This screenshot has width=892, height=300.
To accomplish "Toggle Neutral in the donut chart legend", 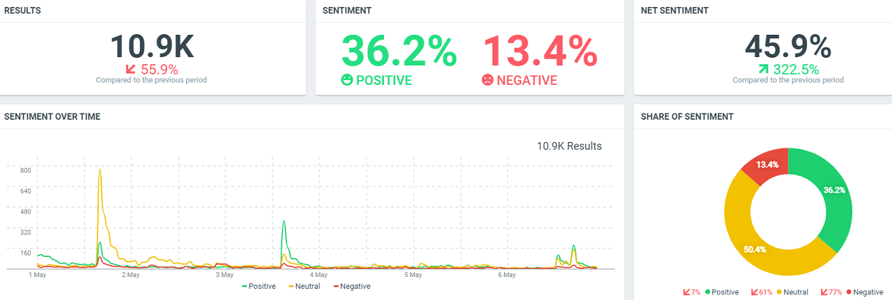I will point(792,292).
